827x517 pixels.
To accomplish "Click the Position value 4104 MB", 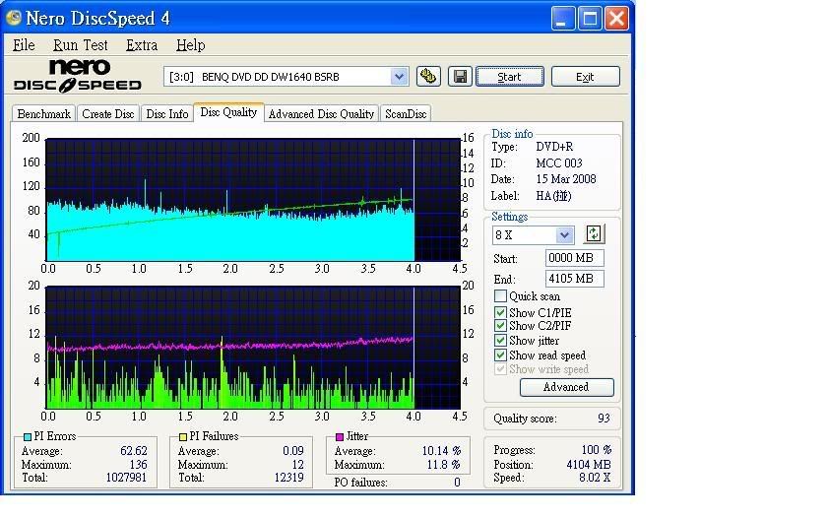I will pyautogui.click(x=589, y=465).
